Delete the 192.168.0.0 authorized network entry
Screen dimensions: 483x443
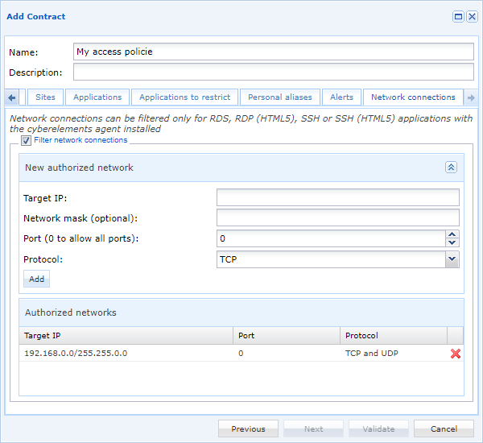pos(456,354)
